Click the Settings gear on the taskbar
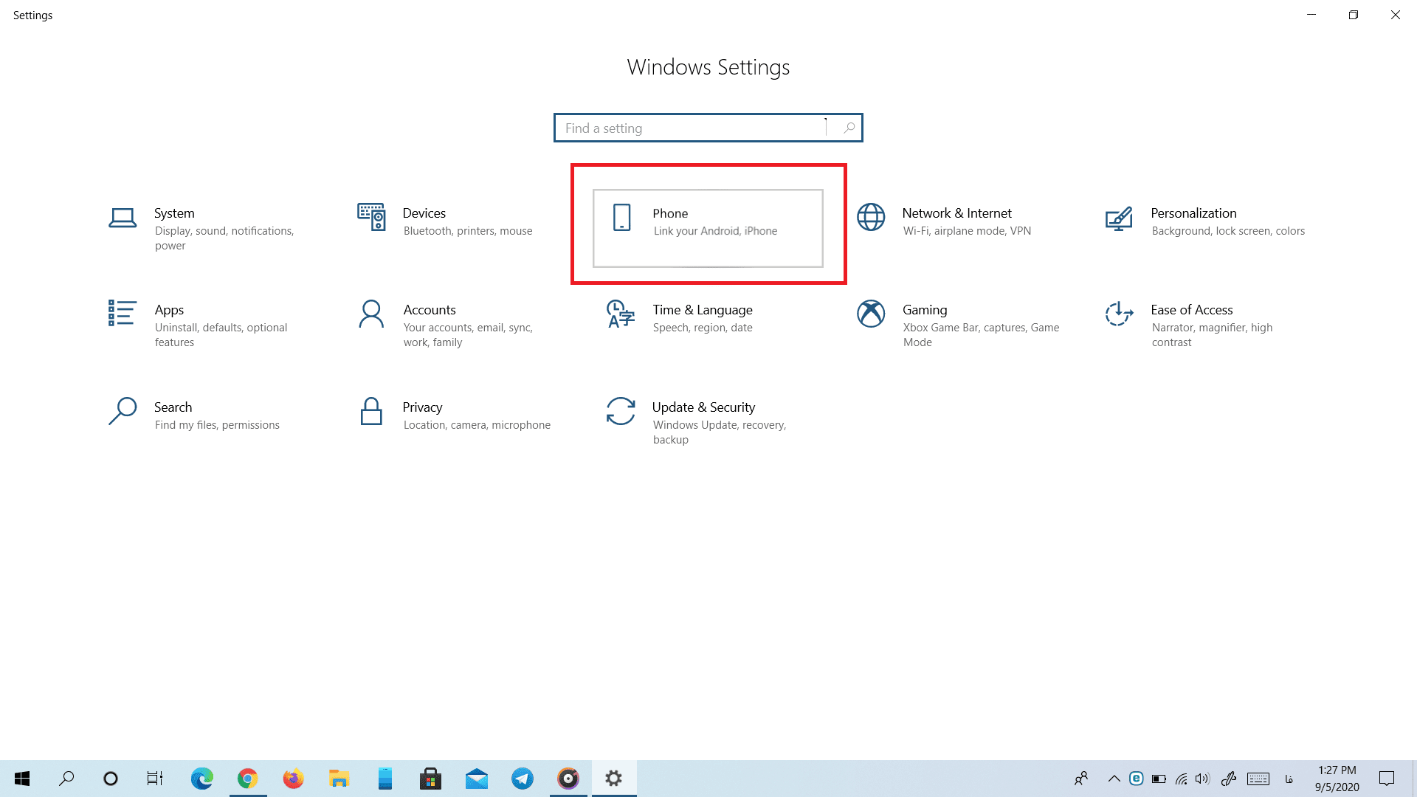This screenshot has width=1417, height=797. click(x=614, y=779)
